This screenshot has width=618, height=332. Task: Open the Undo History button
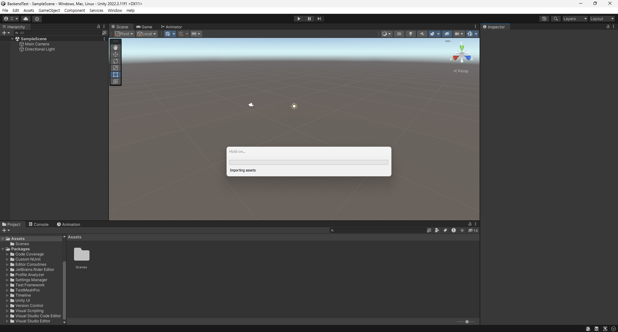pos(544,19)
